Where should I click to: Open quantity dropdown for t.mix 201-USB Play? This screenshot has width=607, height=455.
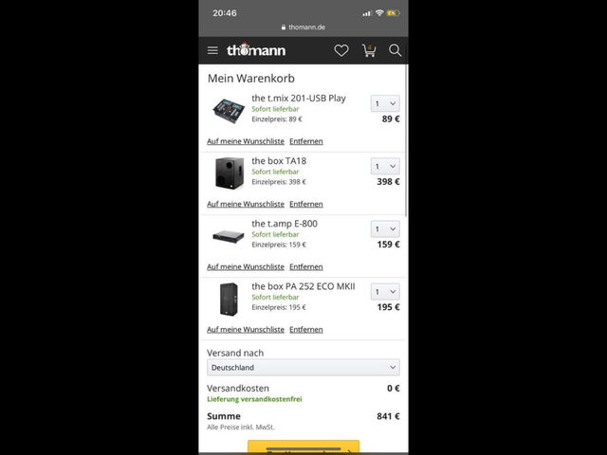click(385, 103)
